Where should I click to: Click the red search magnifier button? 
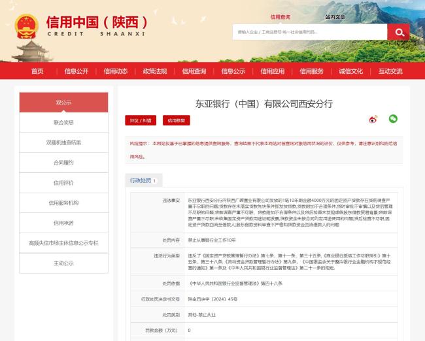coord(398,32)
